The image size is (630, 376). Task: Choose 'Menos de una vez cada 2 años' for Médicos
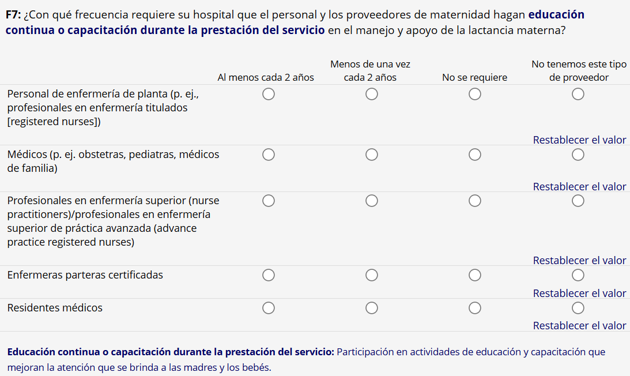click(371, 155)
